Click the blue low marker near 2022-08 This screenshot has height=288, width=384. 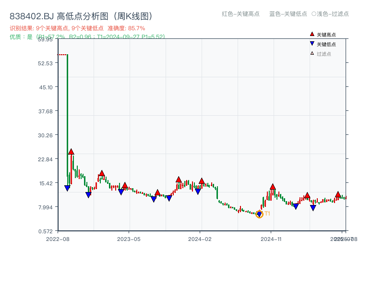[x=66, y=188]
